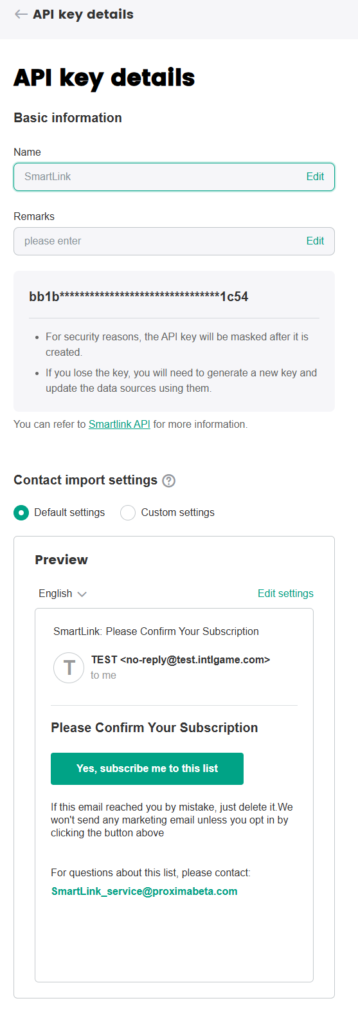358x1021 pixels.
Task: Click the masked API key bb1b…1c54
Action: [x=139, y=297]
